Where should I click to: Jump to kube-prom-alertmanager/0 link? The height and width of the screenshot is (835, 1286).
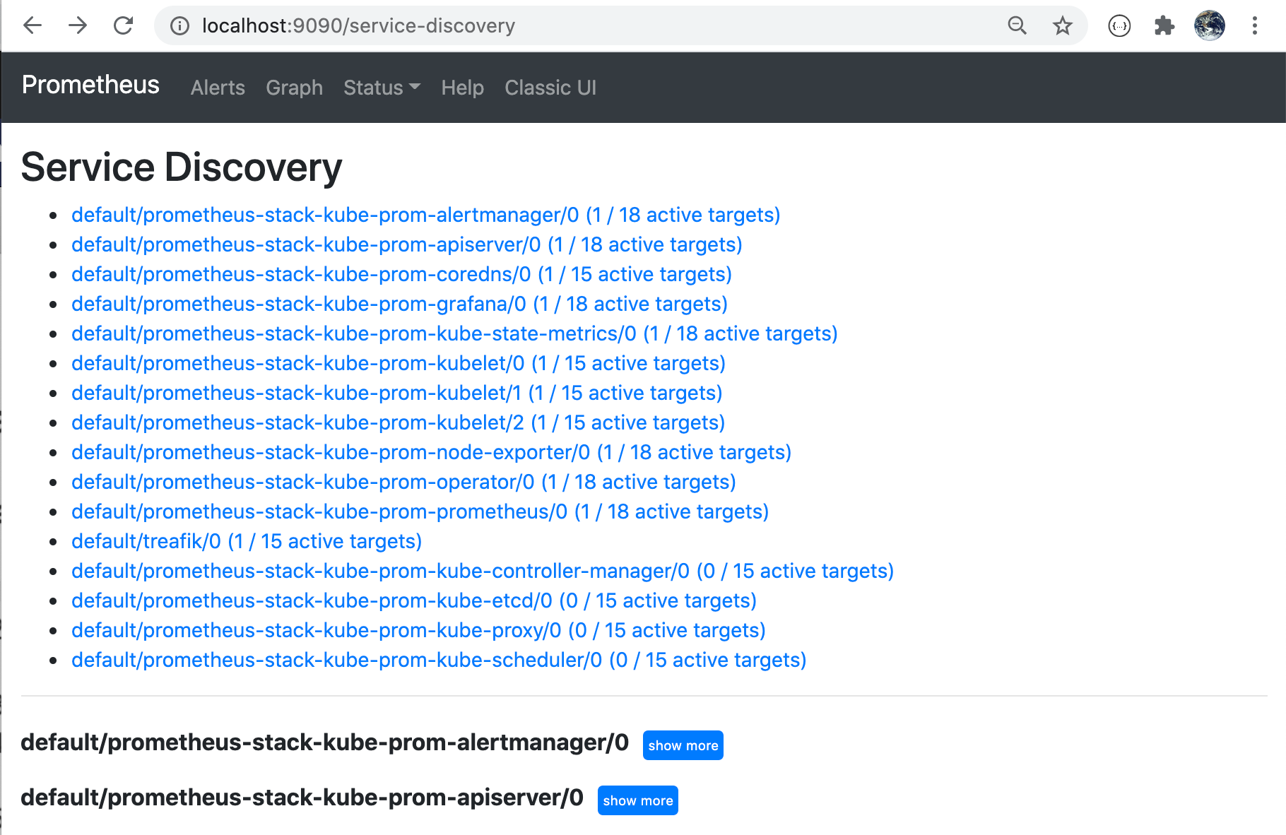click(x=425, y=215)
